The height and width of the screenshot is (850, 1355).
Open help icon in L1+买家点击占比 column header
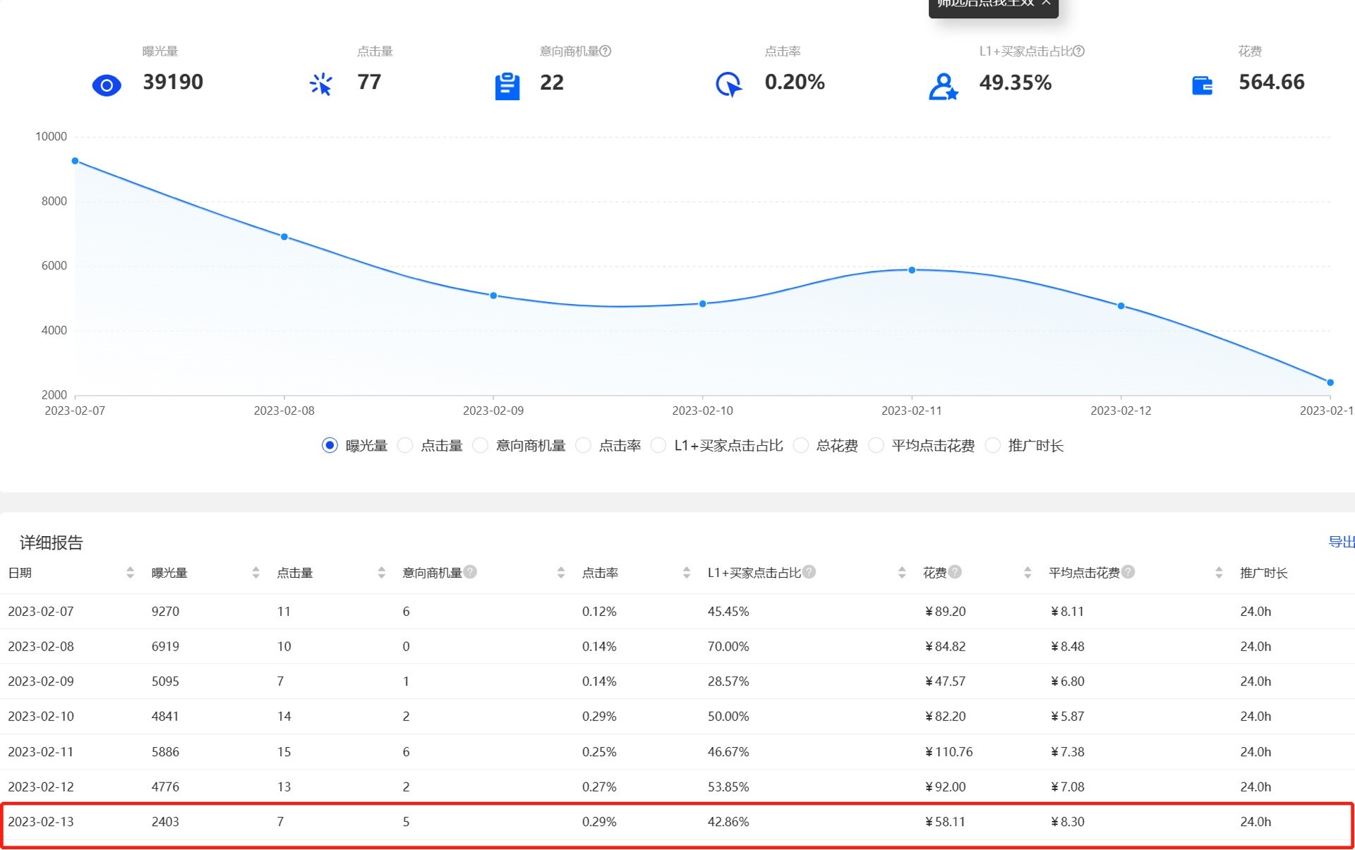(809, 572)
